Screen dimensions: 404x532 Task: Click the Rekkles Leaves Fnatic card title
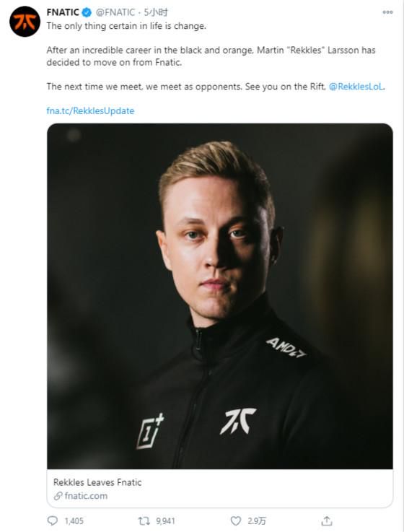pos(97,482)
